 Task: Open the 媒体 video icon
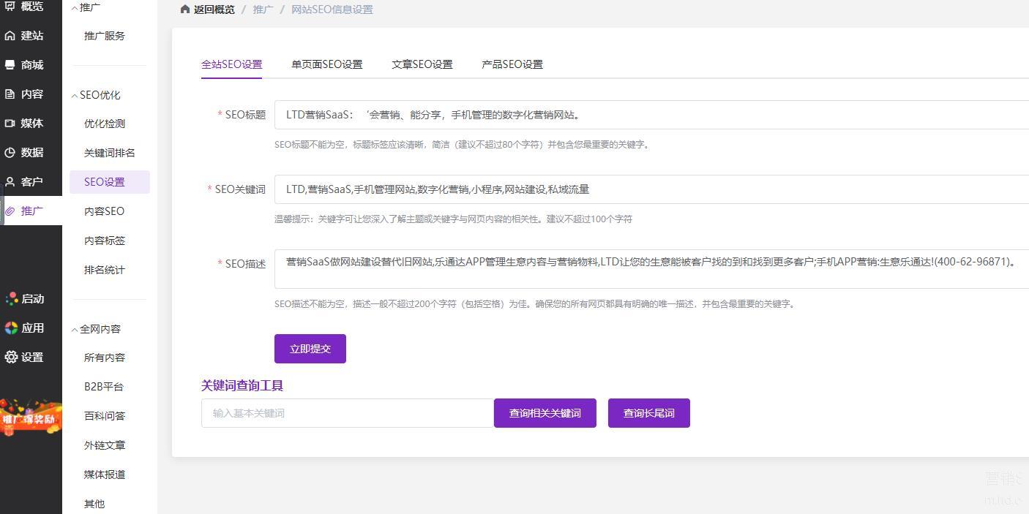[x=10, y=124]
